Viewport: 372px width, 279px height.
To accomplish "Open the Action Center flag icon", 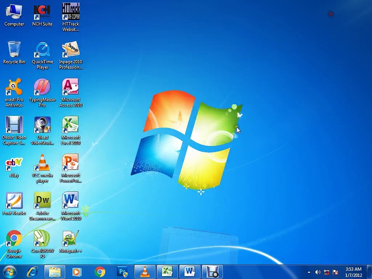I will point(335,272).
